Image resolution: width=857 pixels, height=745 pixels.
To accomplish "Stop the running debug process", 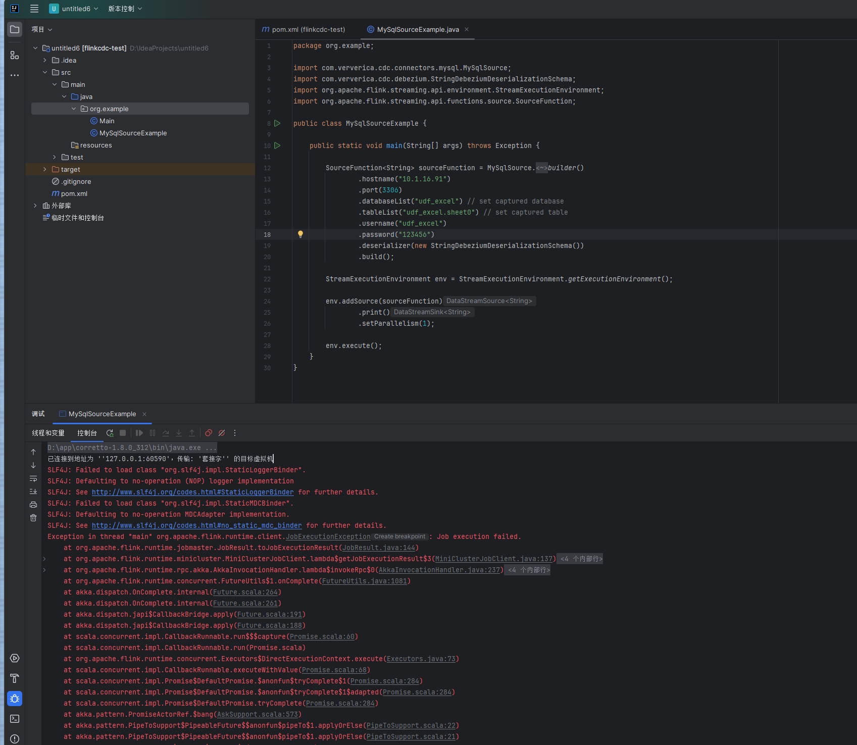I will tap(123, 433).
